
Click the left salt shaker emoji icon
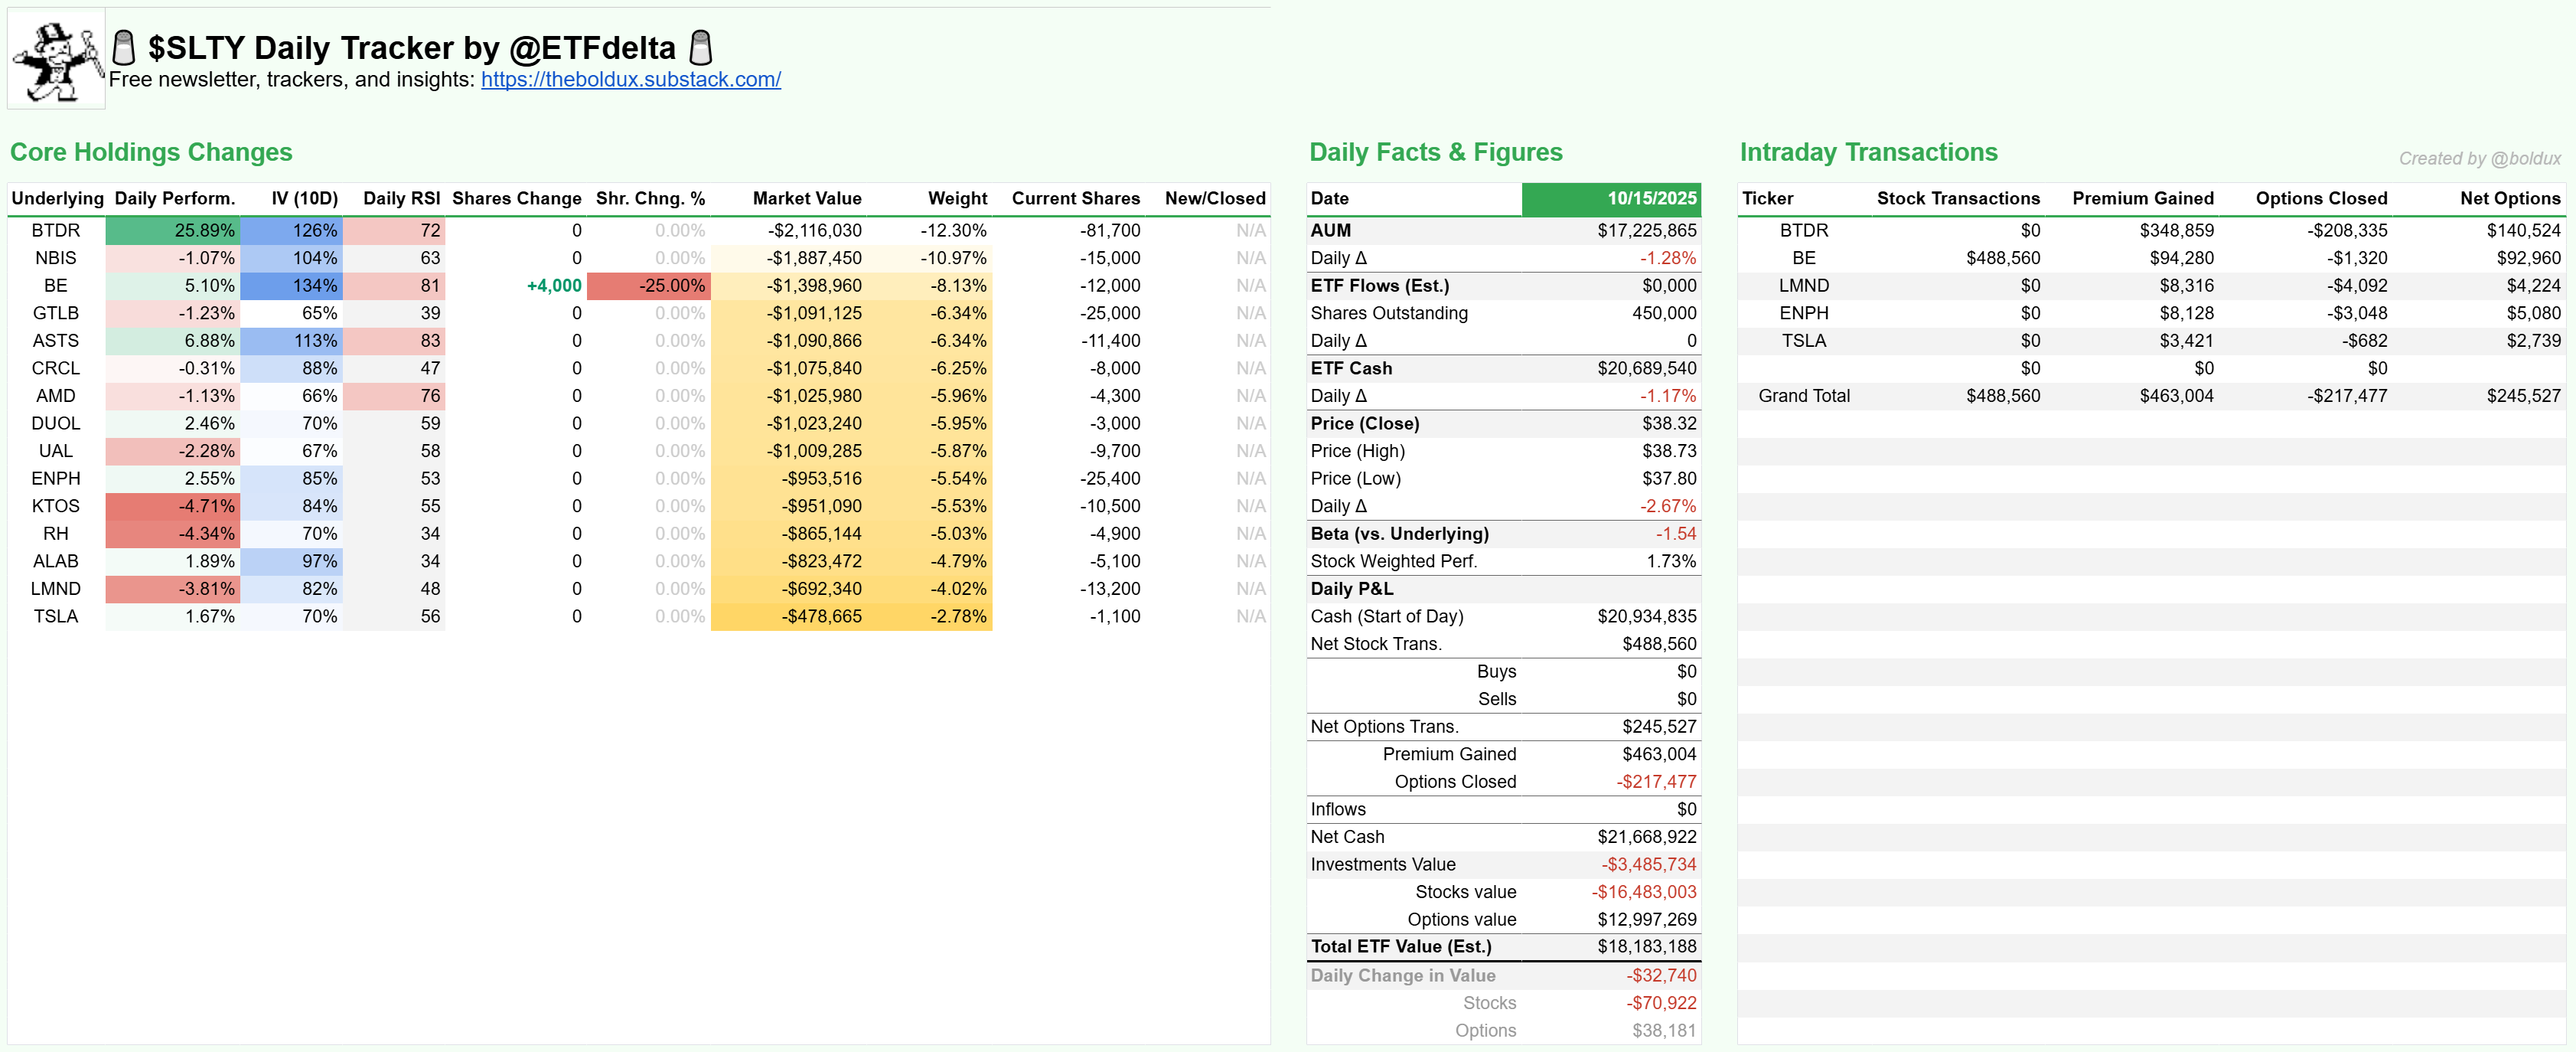pos(124,47)
